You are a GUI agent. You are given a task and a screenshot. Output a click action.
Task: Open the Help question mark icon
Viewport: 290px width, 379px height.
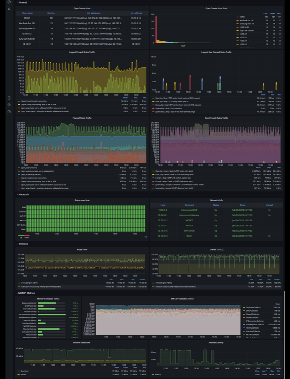coord(9,112)
